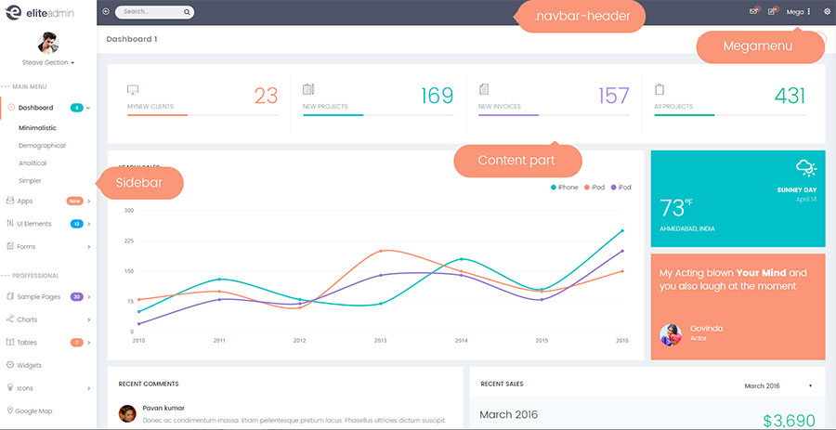Select Demographical under Dashboard

coord(42,145)
